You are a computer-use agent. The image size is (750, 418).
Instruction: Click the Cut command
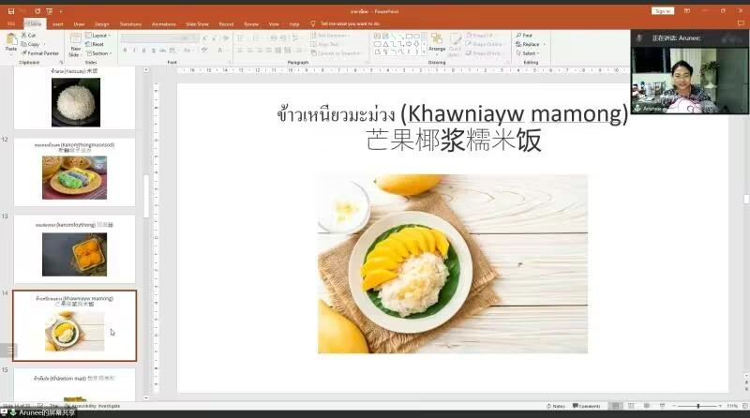(31, 35)
